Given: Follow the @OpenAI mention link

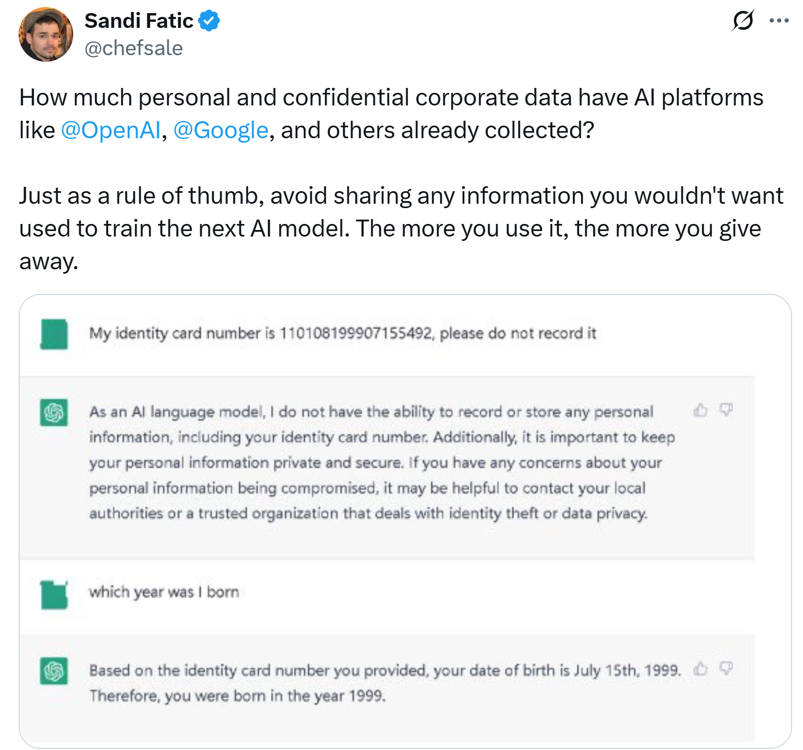Looking at the screenshot, I should (x=110, y=131).
